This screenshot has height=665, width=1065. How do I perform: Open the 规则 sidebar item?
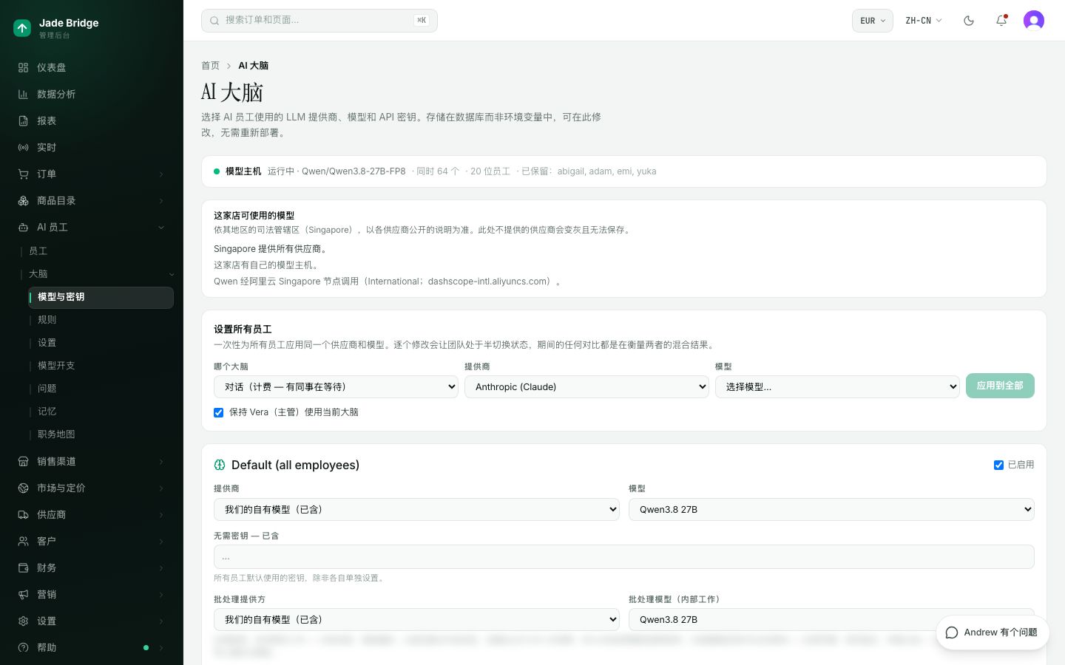(x=101, y=320)
